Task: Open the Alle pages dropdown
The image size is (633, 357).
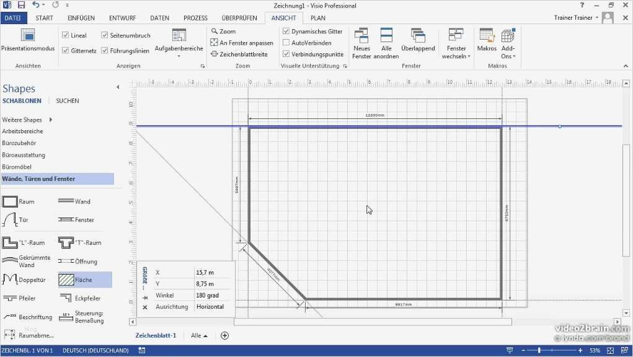Action: click(200, 335)
